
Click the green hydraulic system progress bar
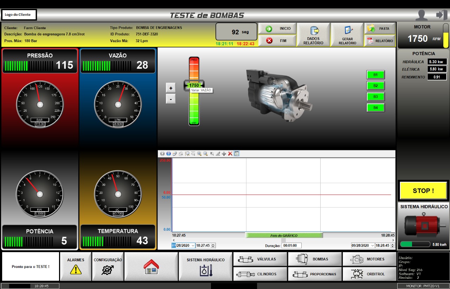click(415, 244)
